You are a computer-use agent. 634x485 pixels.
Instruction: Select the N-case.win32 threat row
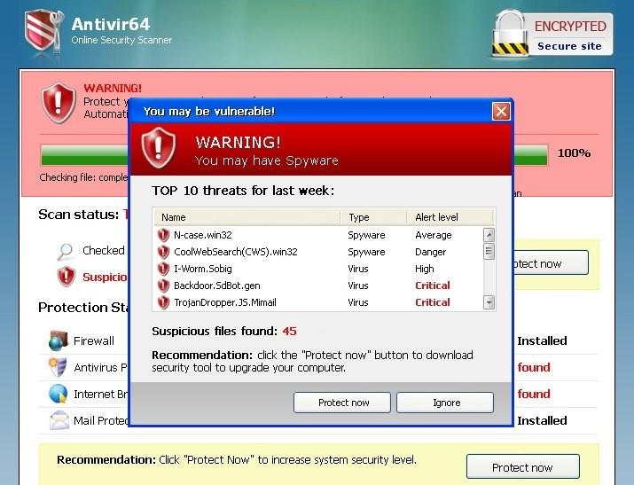(x=318, y=235)
